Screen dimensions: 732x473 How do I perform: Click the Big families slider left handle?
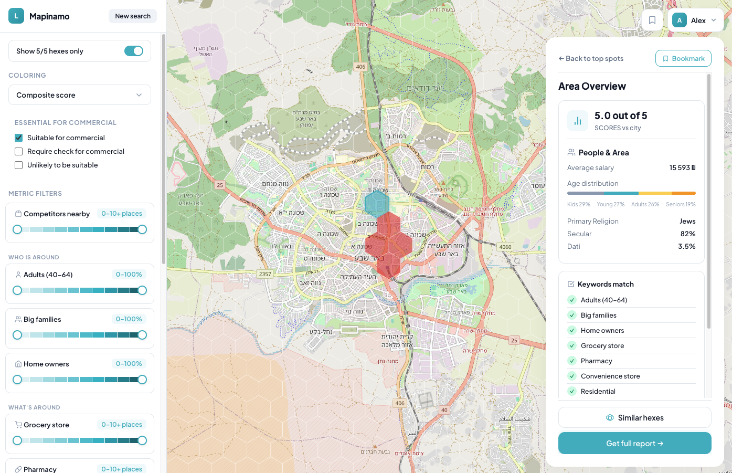coord(17,335)
